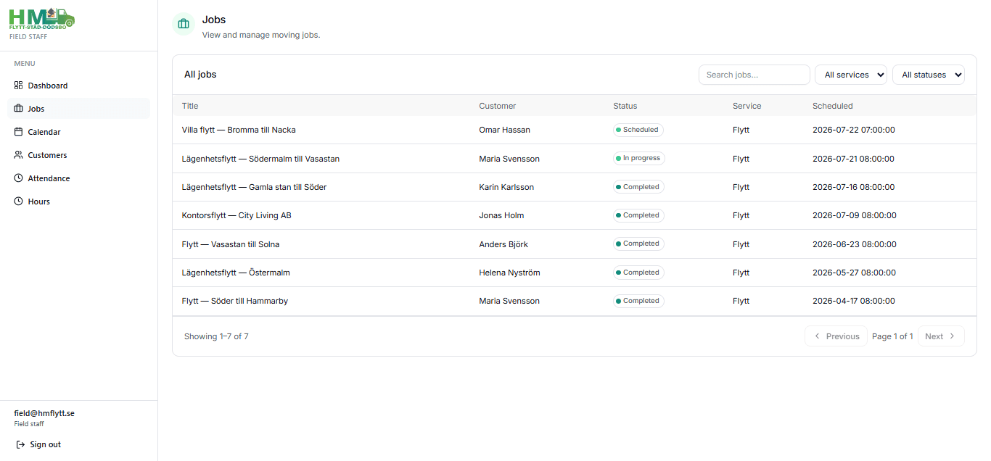The width and height of the screenshot is (991, 461).
Task: Open the Attendance menu item
Action: [x=78, y=178]
